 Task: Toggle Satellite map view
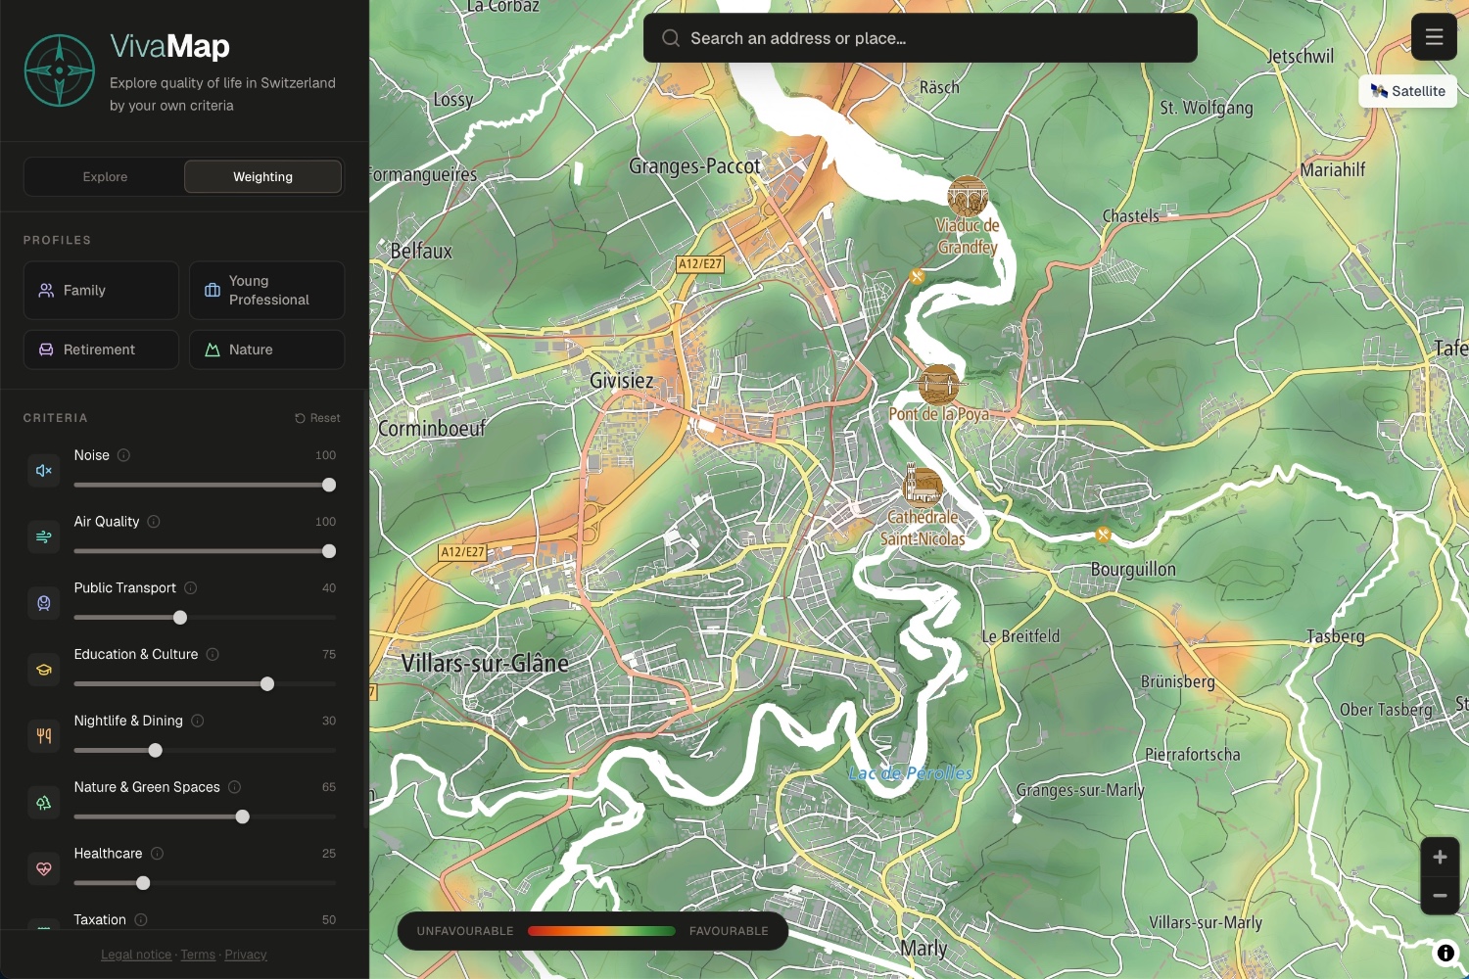pyautogui.click(x=1407, y=91)
